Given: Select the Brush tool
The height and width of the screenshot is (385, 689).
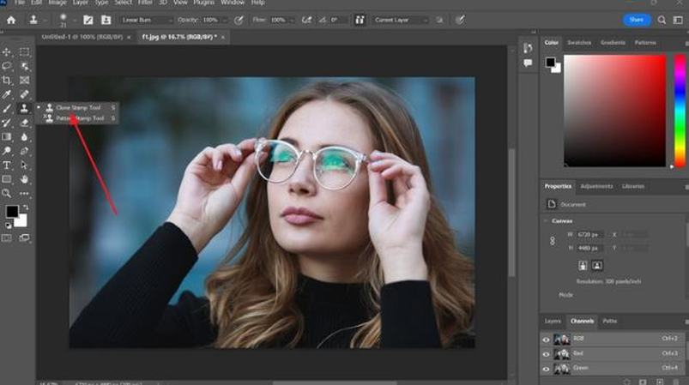Looking at the screenshot, I should click(x=7, y=108).
